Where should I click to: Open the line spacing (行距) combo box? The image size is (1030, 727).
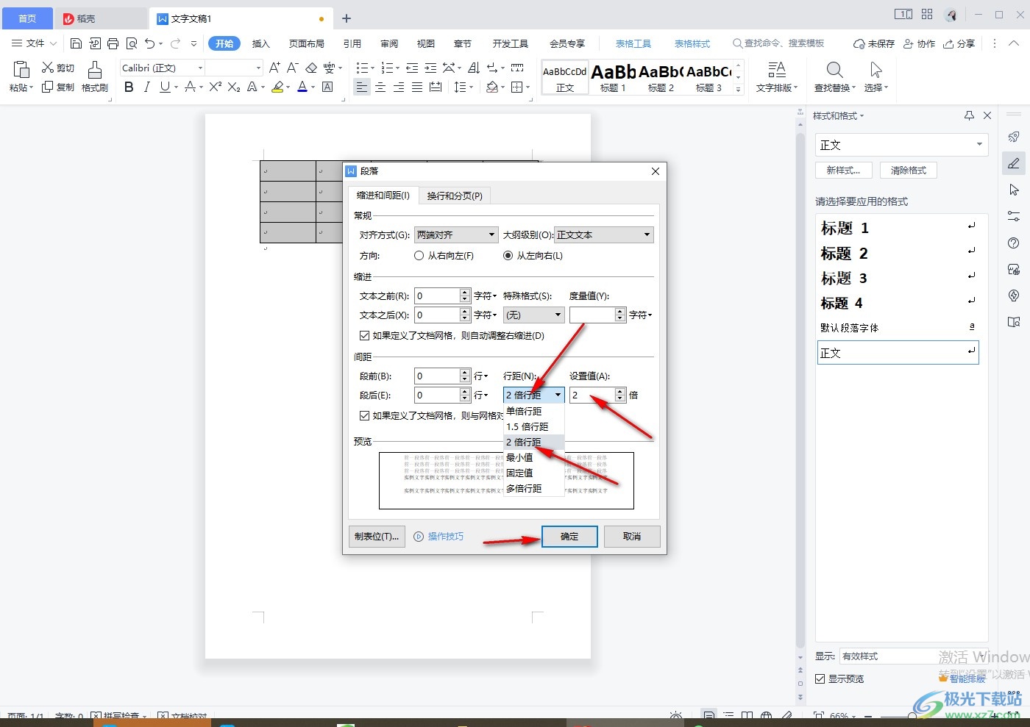click(533, 395)
